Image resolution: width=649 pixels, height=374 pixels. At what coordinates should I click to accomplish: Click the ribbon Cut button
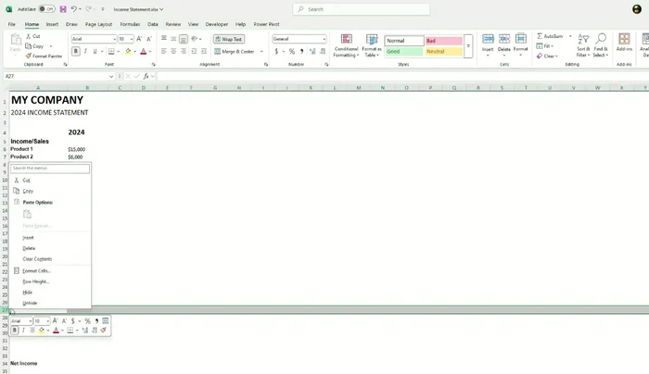(33, 36)
